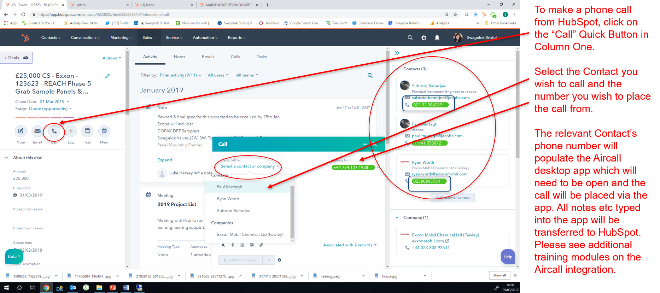Open File Explorer from the taskbar

pos(99,288)
